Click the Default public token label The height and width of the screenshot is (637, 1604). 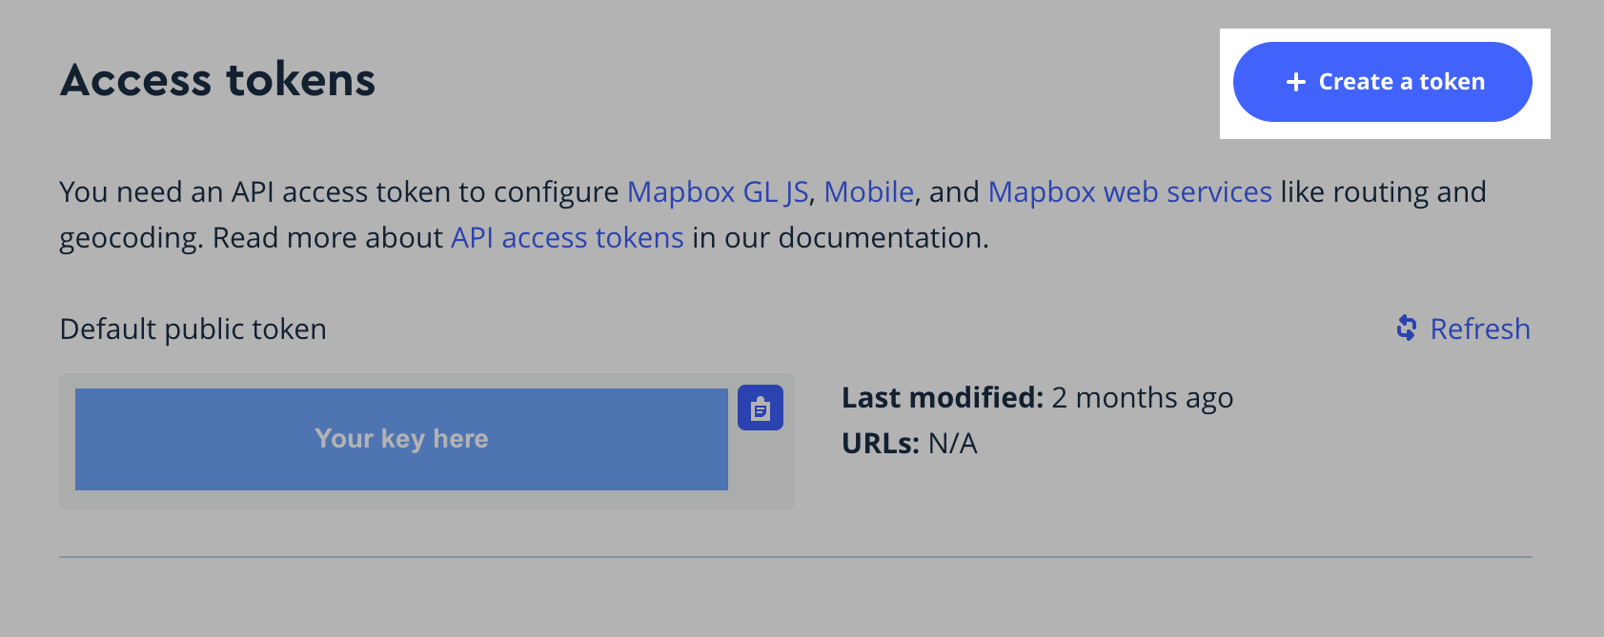[193, 329]
